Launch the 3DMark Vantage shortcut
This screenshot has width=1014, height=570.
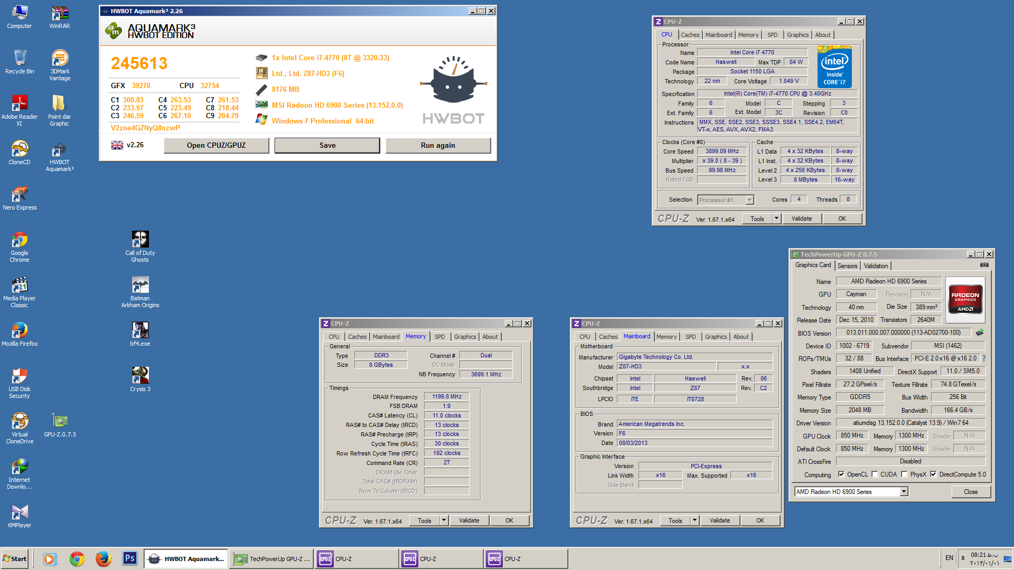coord(60,65)
